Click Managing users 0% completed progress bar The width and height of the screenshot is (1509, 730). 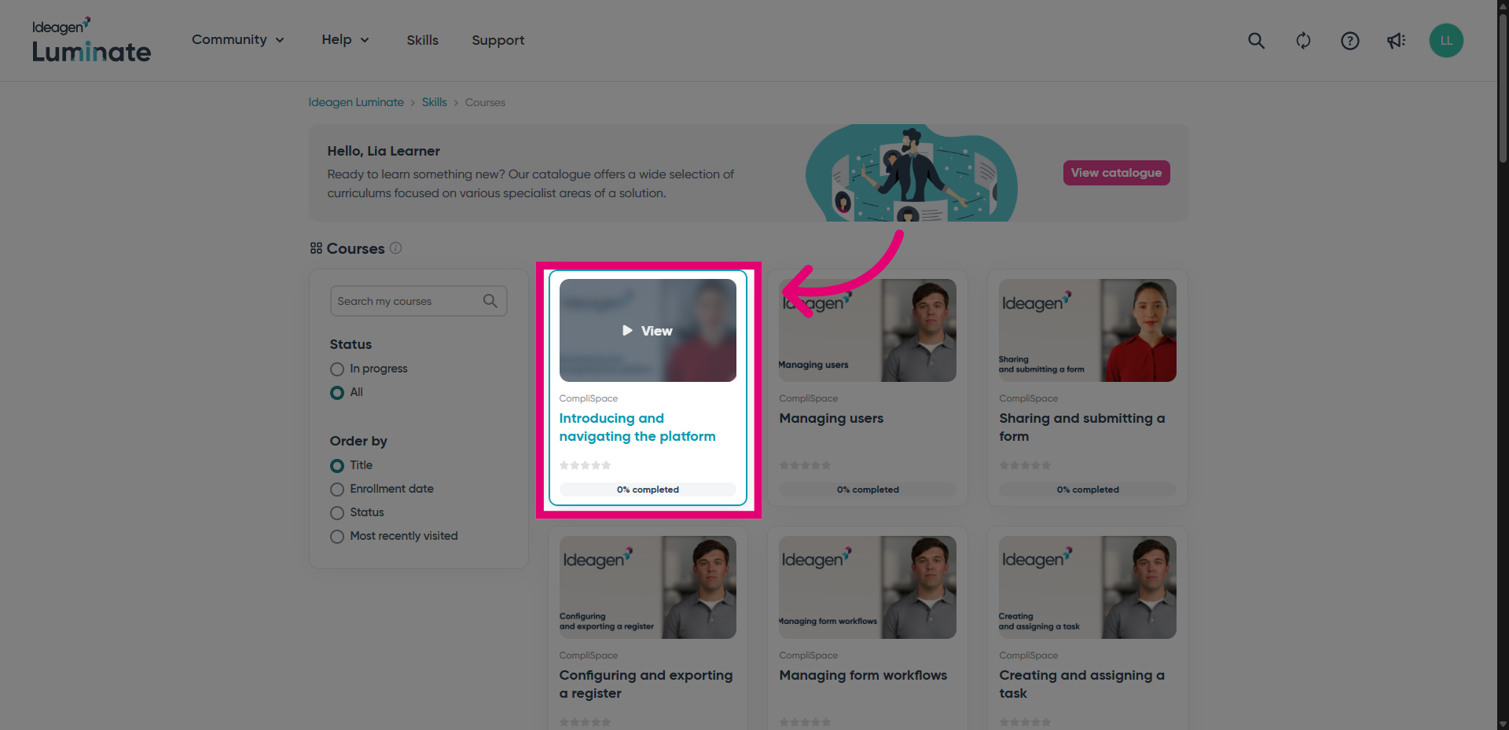(x=868, y=490)
